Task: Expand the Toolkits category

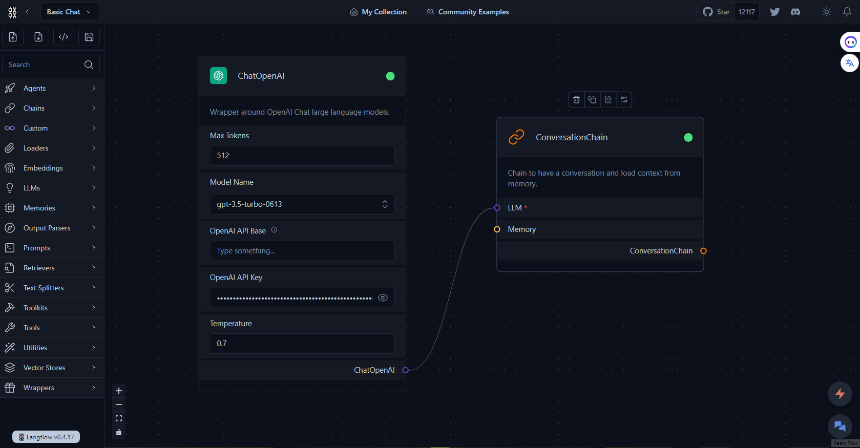Action: point(52,308)
